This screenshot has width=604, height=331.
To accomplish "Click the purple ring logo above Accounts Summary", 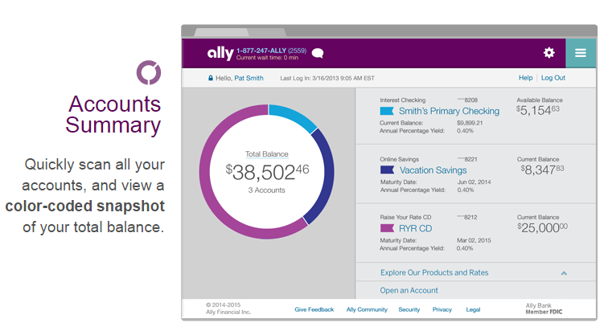I will pyautogui.click(x=149, y=73).
